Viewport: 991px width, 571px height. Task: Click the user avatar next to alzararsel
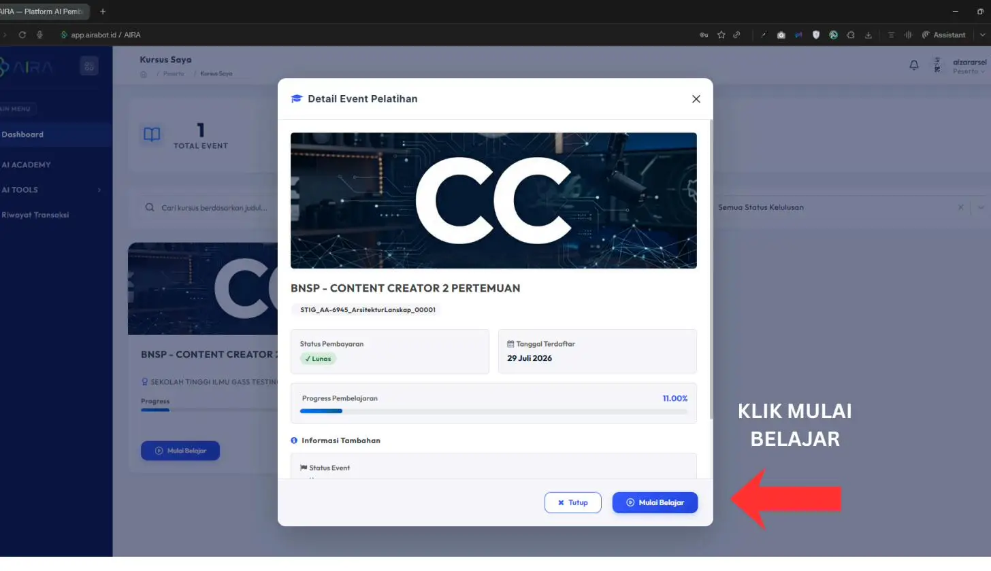938,66
